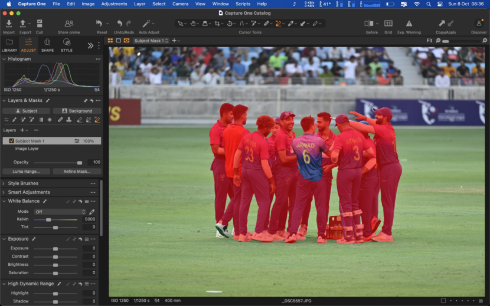Open Luma Range... dialog

(x=26, y=172)
